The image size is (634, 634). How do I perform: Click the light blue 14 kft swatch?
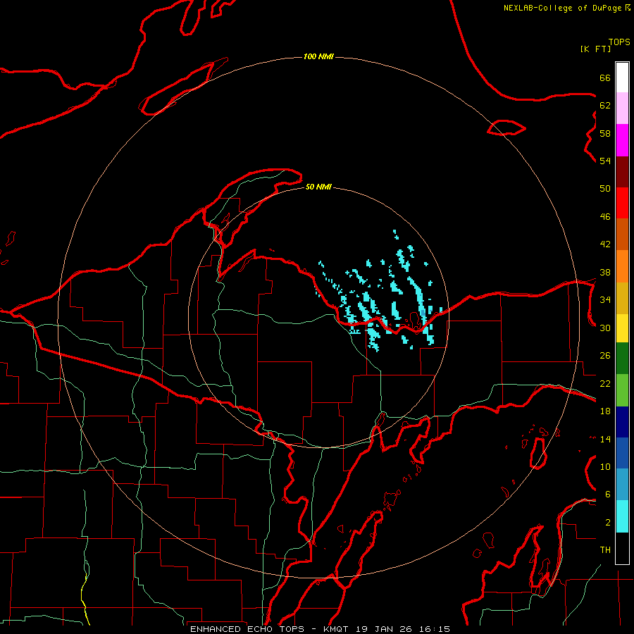[x=622, y=485]
